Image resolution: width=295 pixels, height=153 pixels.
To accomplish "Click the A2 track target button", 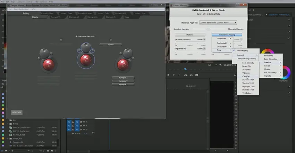I will 77,126.
